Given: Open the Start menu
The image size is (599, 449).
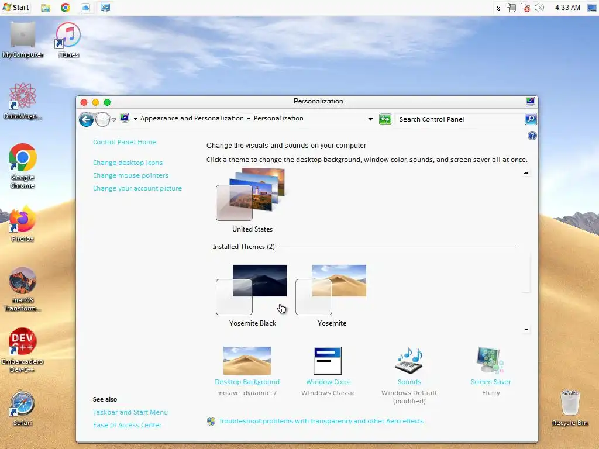Looking at the screenshot, I should pyautogui.click(x=16, y=7).
